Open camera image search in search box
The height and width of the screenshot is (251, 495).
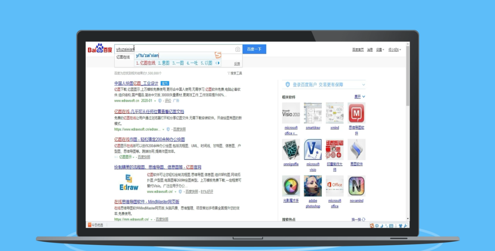click(237, 49)
